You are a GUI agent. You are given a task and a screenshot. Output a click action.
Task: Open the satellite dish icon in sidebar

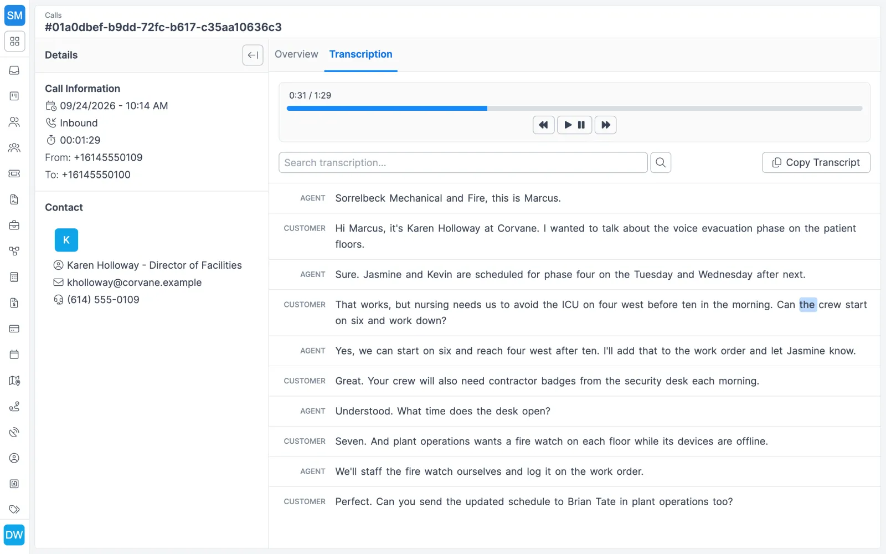pyautogui.click(x=14, y=432)
